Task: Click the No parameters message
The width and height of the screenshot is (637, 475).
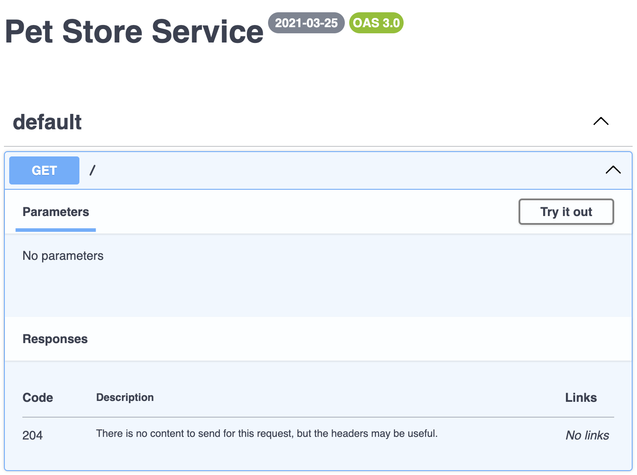Action: click(x=63, y=256)
